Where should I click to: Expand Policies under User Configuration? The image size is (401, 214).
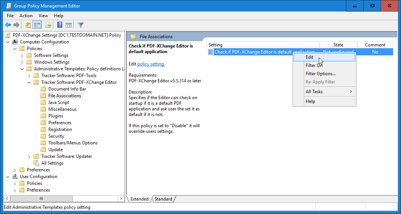[x=15, y=184]
